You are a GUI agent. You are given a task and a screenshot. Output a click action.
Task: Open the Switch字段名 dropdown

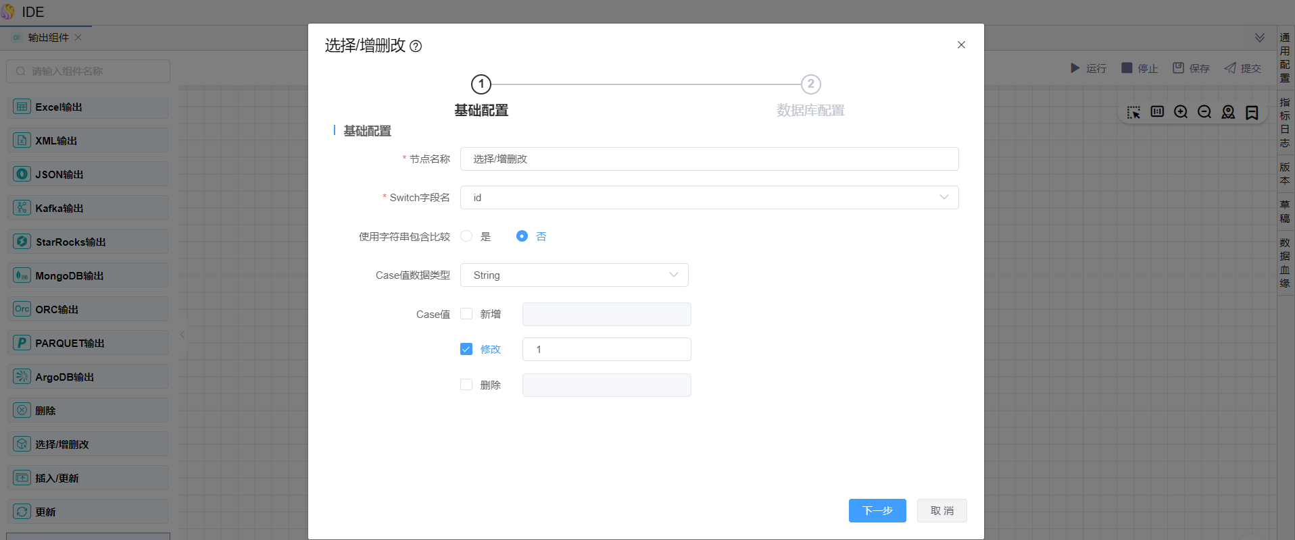[x=709, y=198]
